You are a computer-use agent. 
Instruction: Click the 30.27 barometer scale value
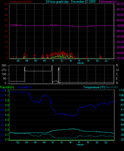click(120, 4)
